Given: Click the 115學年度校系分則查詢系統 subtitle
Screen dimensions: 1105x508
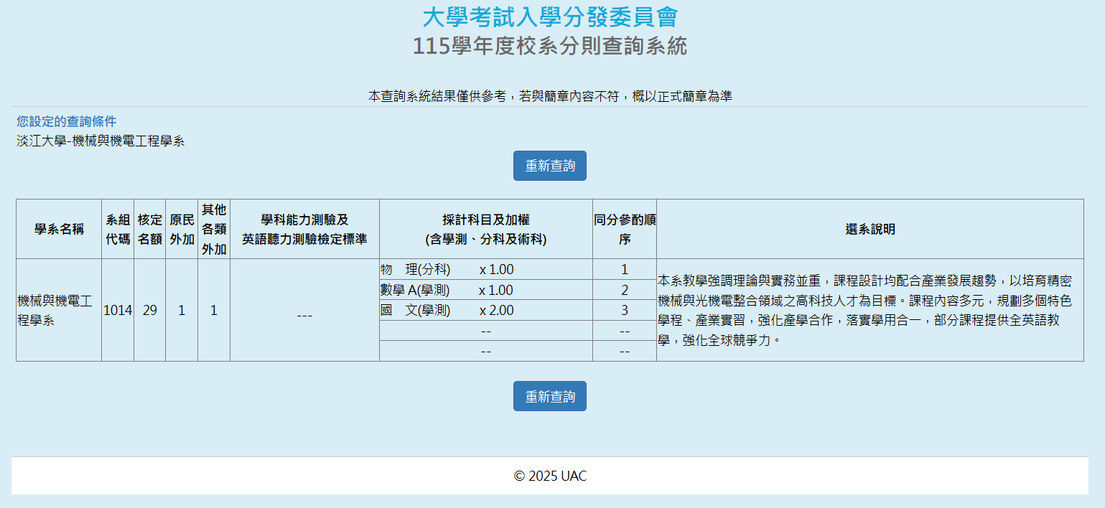Looking at the screenshot, I should pyautogui.click(x=550, y=47).
